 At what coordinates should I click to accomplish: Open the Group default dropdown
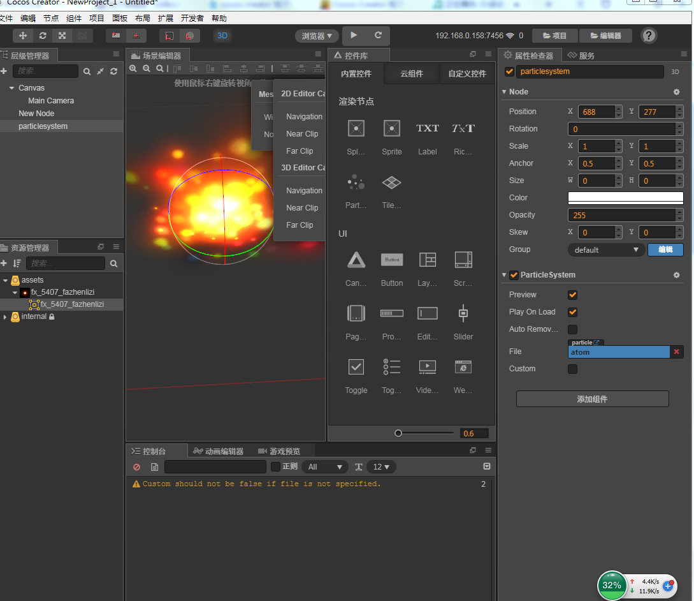tap(606, 249)
